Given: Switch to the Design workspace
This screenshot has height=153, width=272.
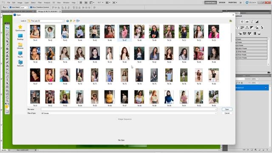Looking at the screenshot, I should coord(222,3).
